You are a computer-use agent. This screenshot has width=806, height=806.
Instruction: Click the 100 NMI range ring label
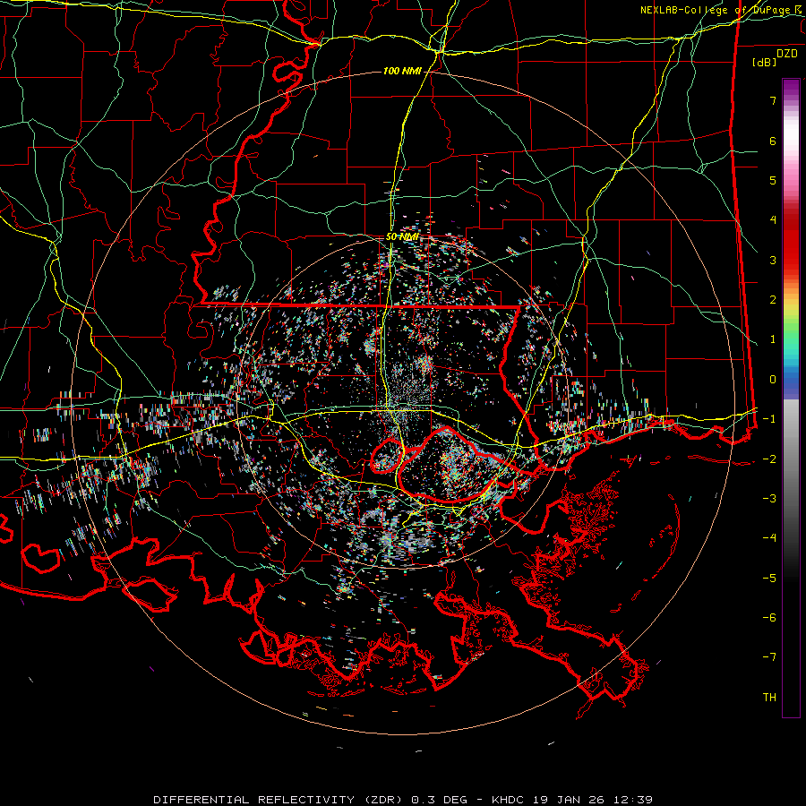[x=402, y=71]
